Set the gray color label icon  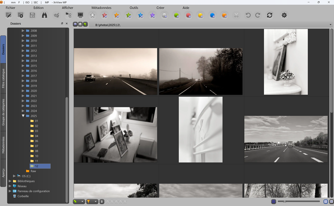(x=165, y=15)
